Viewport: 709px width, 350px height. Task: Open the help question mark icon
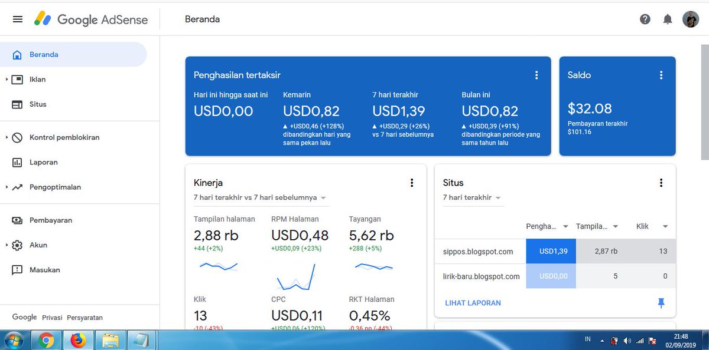pos(645,19)
